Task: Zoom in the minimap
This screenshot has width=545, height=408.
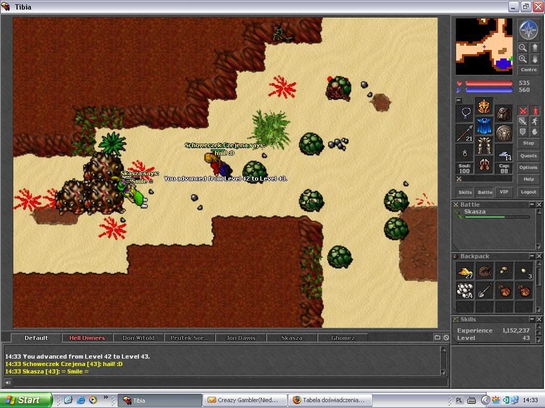Action: point(523,59)
